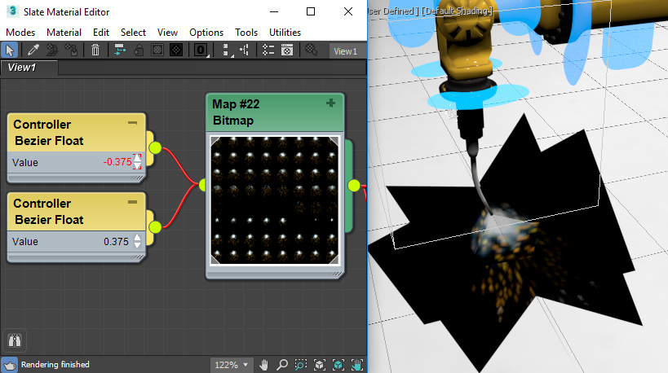Click the Map #22 output socket

(354, 186)
